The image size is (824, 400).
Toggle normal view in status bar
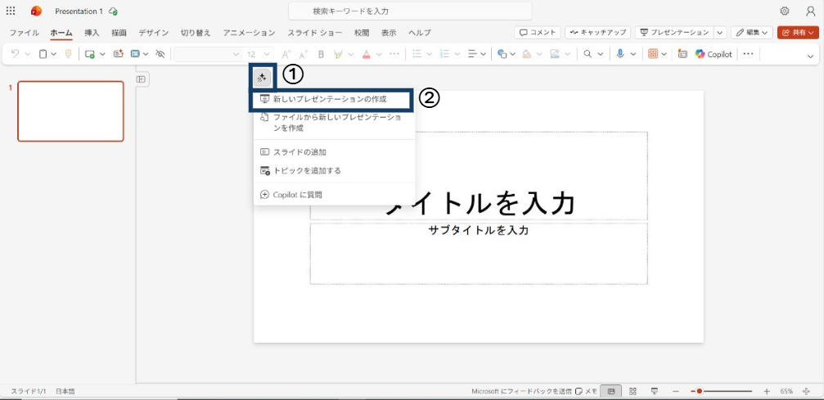610,391
